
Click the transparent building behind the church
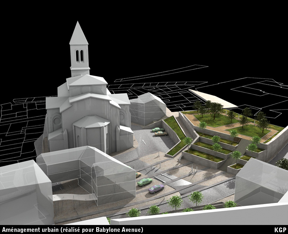click(147, 108)
